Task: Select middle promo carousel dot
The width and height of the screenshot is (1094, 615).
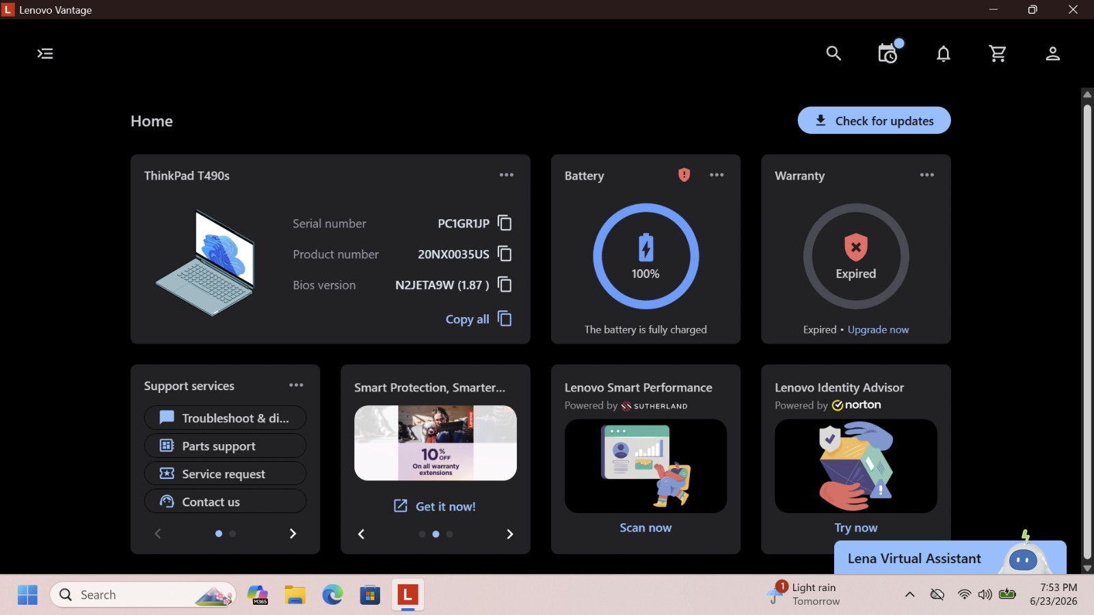Action: pyautogui.click(x=436, y=534)
